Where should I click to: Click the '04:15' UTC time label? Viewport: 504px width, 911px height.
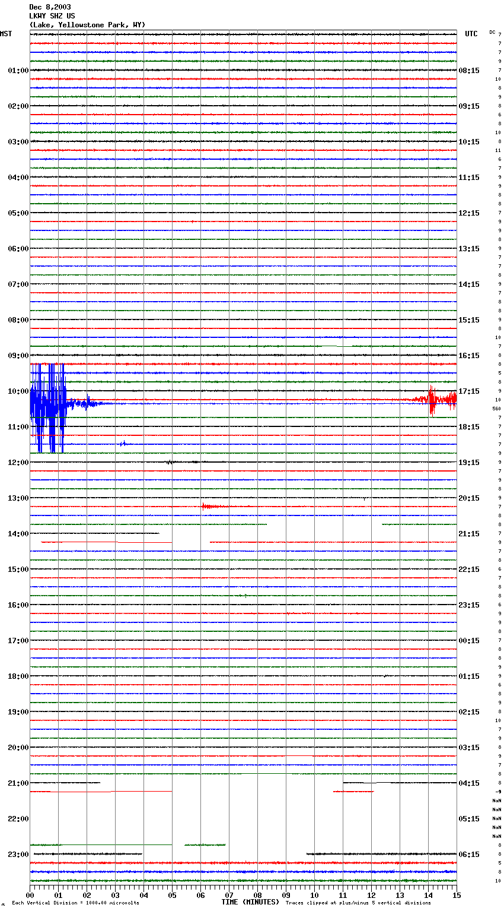[469, 783]
